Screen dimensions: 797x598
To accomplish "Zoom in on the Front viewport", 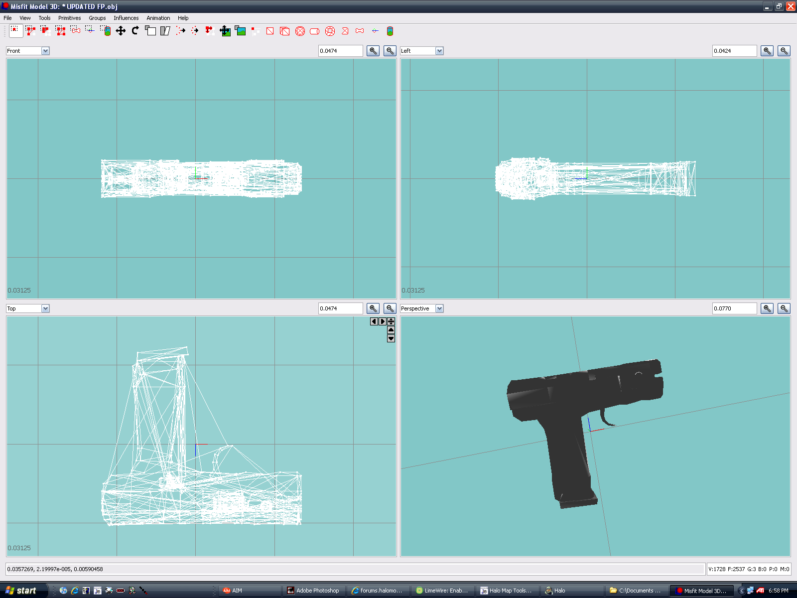I will click(373, 51).
